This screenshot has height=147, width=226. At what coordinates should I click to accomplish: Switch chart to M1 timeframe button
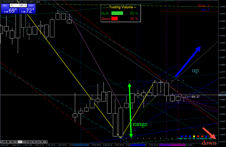click(11, 142)
